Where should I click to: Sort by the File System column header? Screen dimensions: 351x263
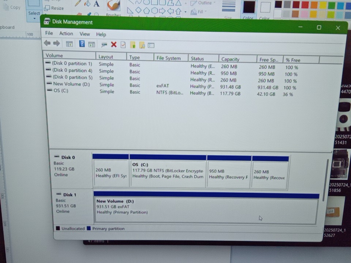click(171, 58)
